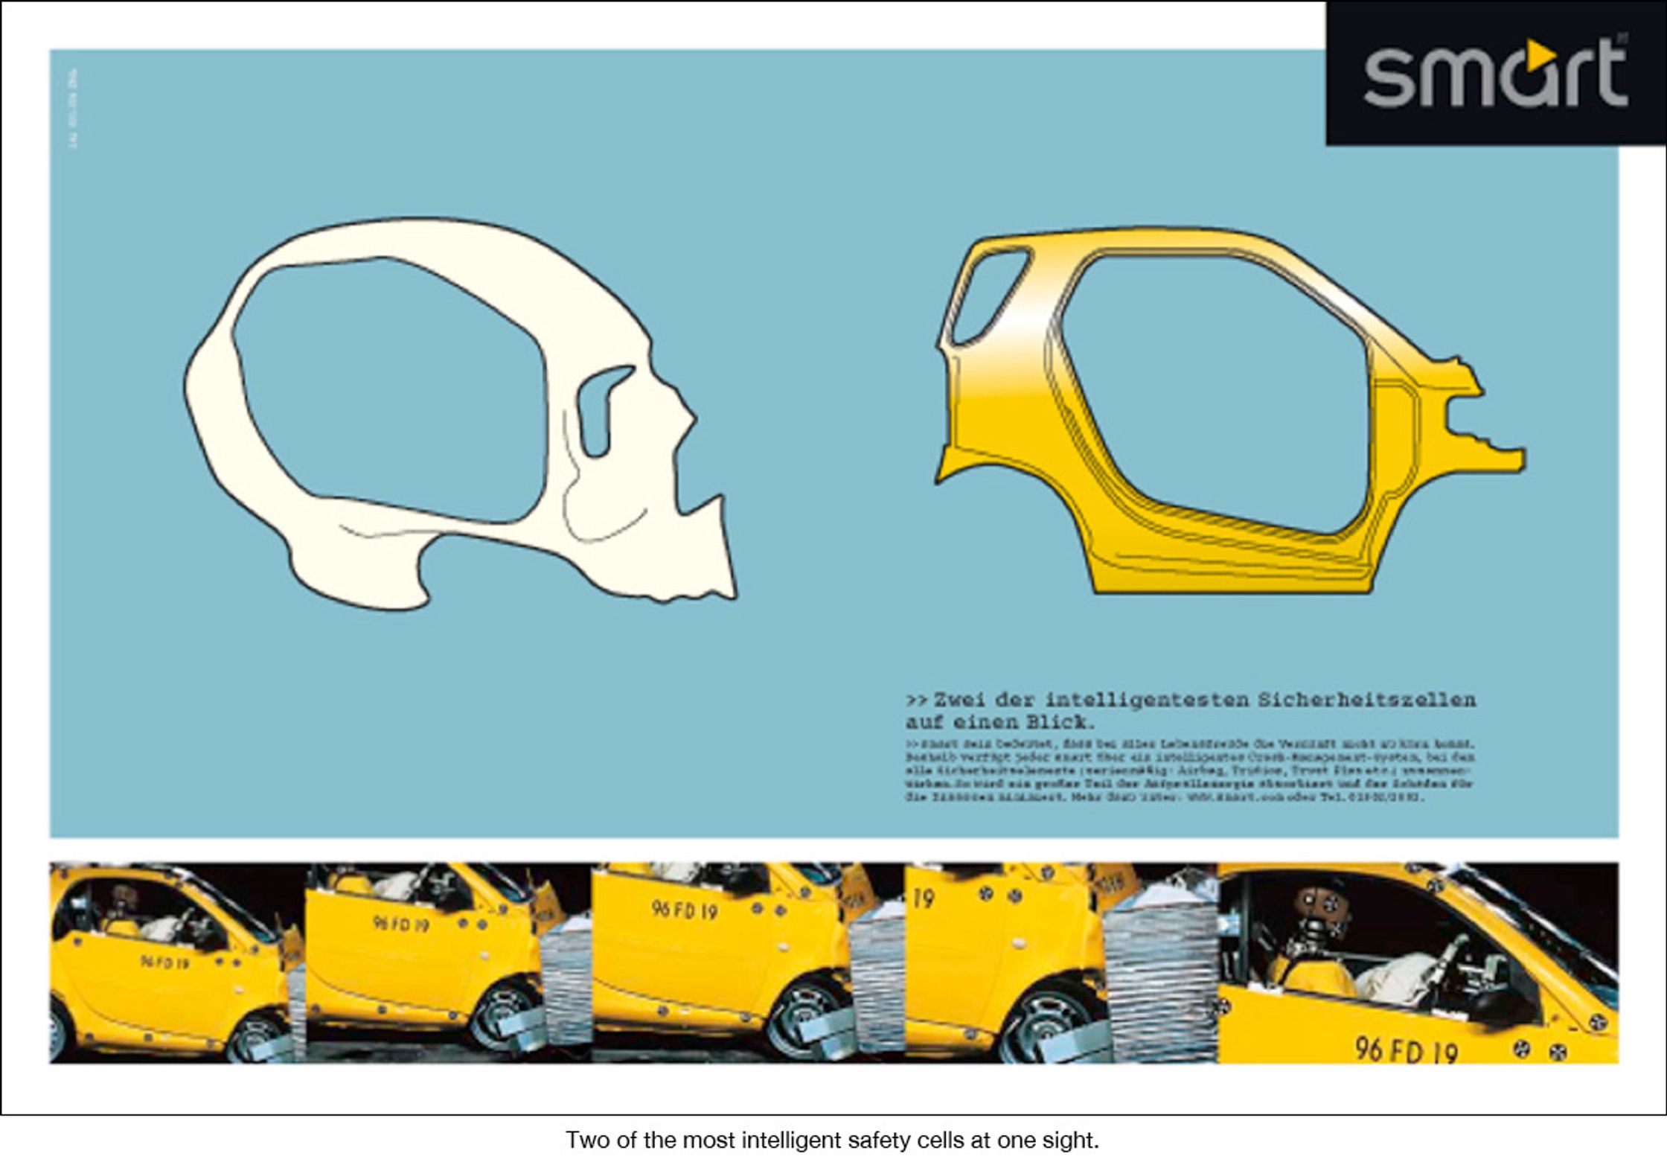Click the last crash test photo with dummy close-up
This screenshot has height=1159, width=1667.
1418,962
